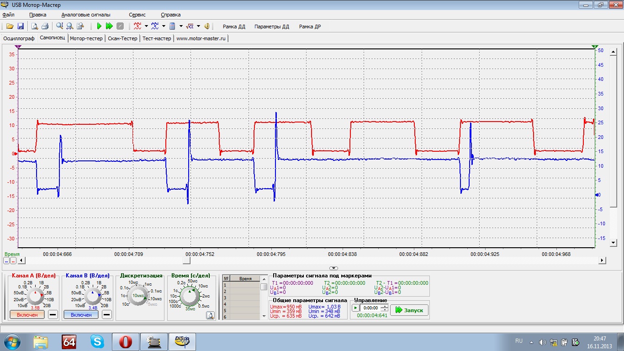This screenshot has height=351, width=624.
Task: Click the printer icon in the toolbar
Action: click(45, 27)
